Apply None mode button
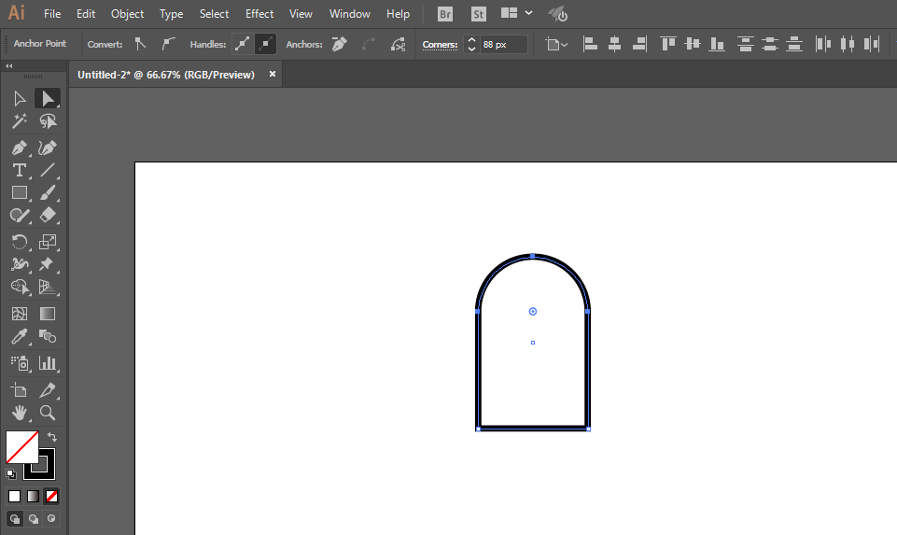 tap(51, 496)
